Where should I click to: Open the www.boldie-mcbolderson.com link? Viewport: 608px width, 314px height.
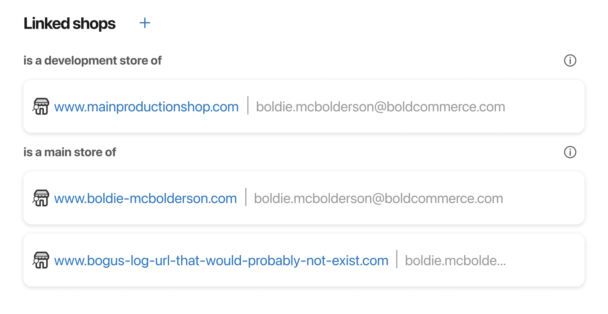pyautogui.click(x=145, y=198)
